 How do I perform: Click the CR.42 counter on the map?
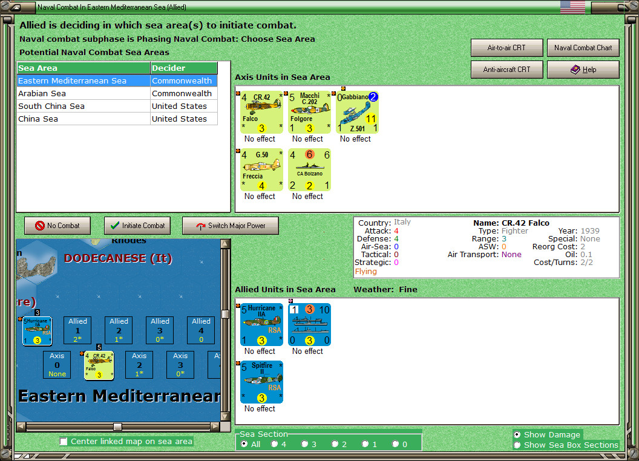pyautogui.click(x=99, y=365)
